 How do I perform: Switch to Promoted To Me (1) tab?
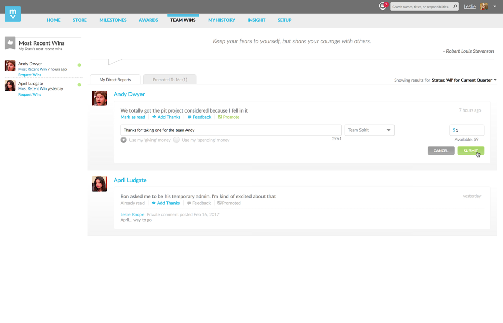[x=170, y=80]
